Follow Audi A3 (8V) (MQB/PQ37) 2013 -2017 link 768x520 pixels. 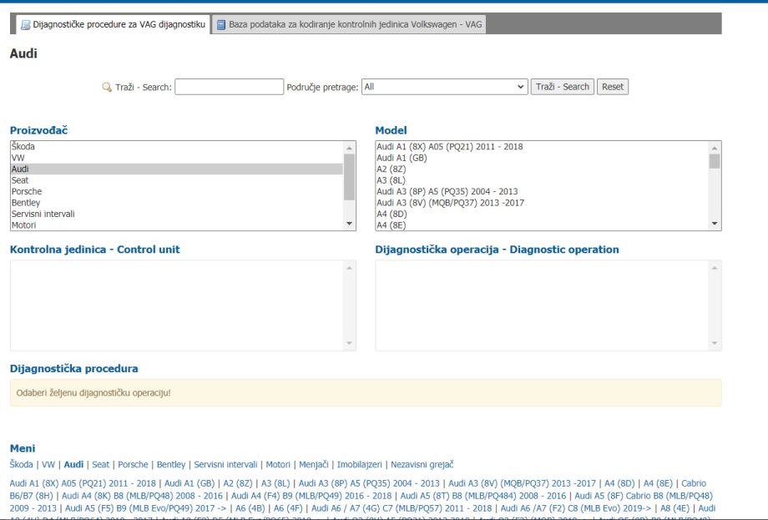point(522,483)
